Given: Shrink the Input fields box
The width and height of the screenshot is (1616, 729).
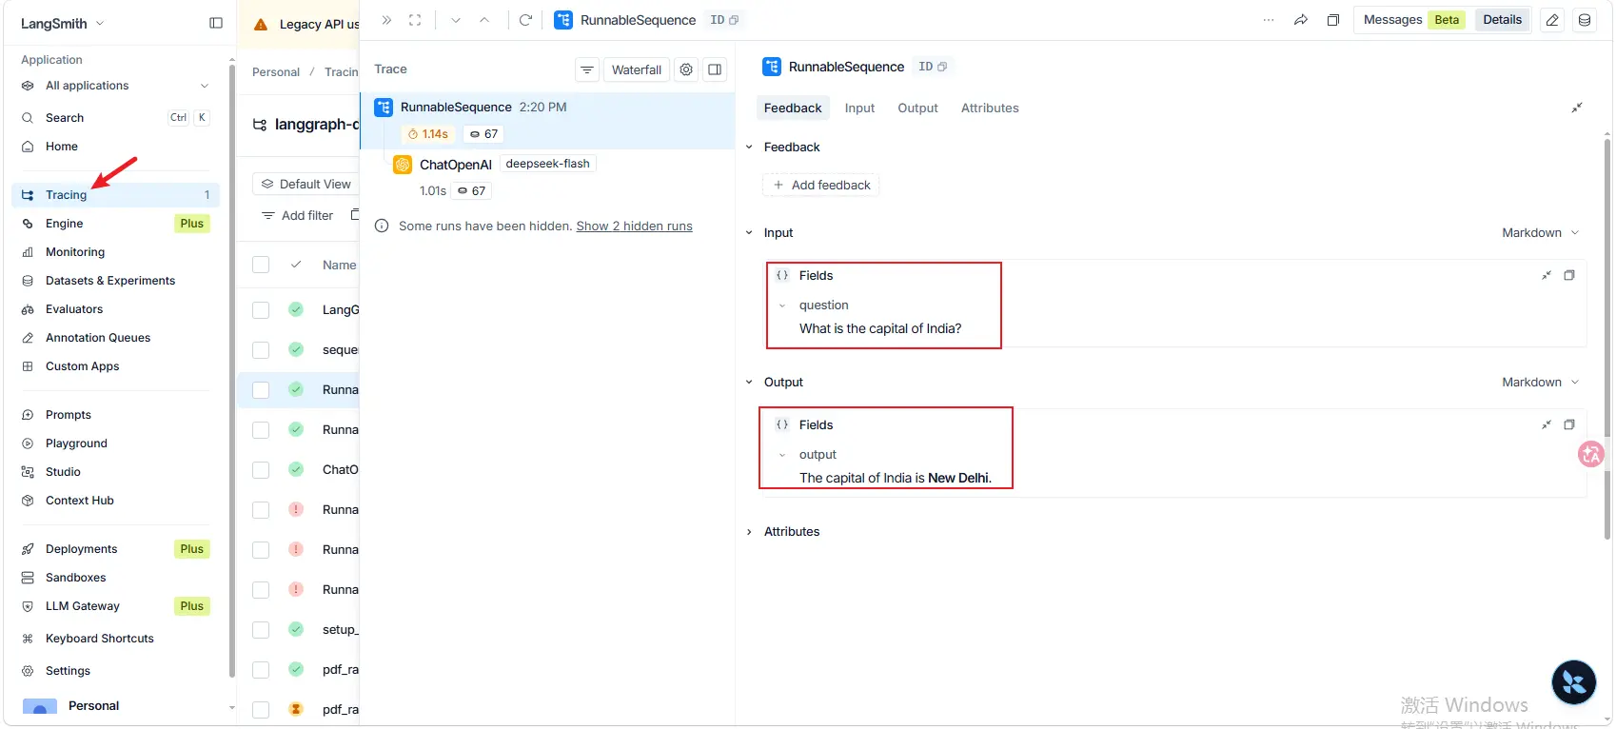Looking at the screenshot, I should pyautogui.click(x=1547, y=275).
